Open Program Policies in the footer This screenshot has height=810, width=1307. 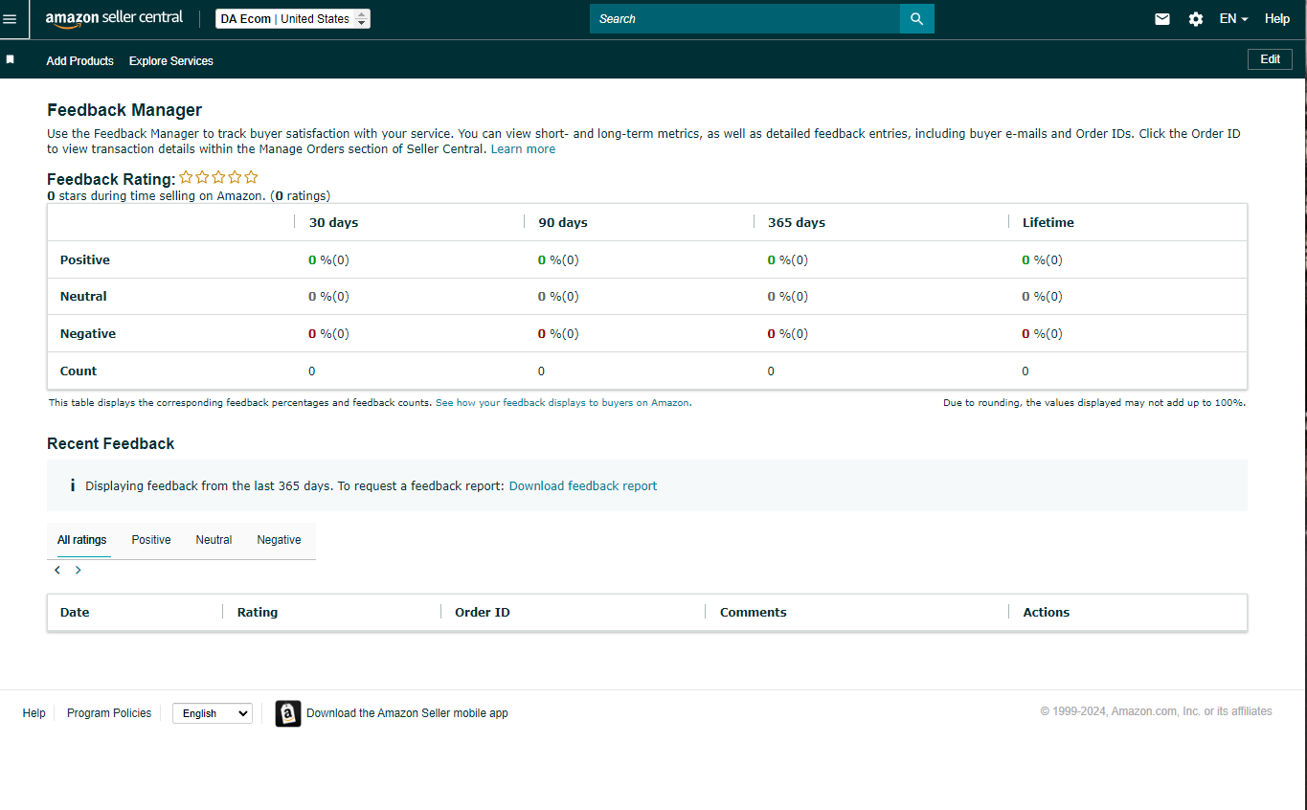point(109,713)
